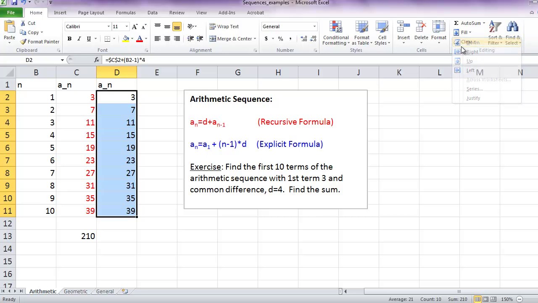Expand the Merge & Center dropdown arrow
The width and height of the screenshot is (538, 303).
pos(255,39)
